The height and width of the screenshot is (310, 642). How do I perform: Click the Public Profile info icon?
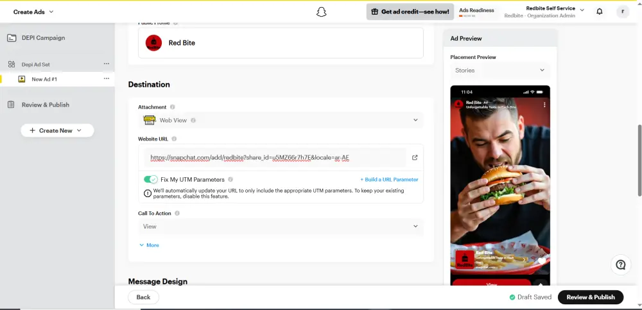[175, 23]
